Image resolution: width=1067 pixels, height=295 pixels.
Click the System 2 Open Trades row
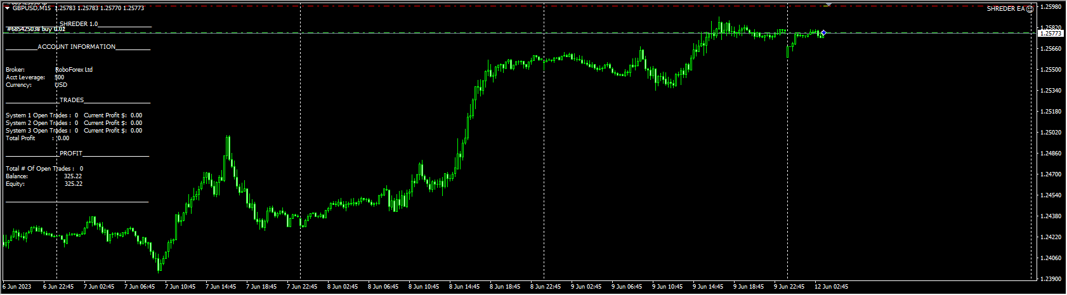pyautogui.click(x=74, y=123)
